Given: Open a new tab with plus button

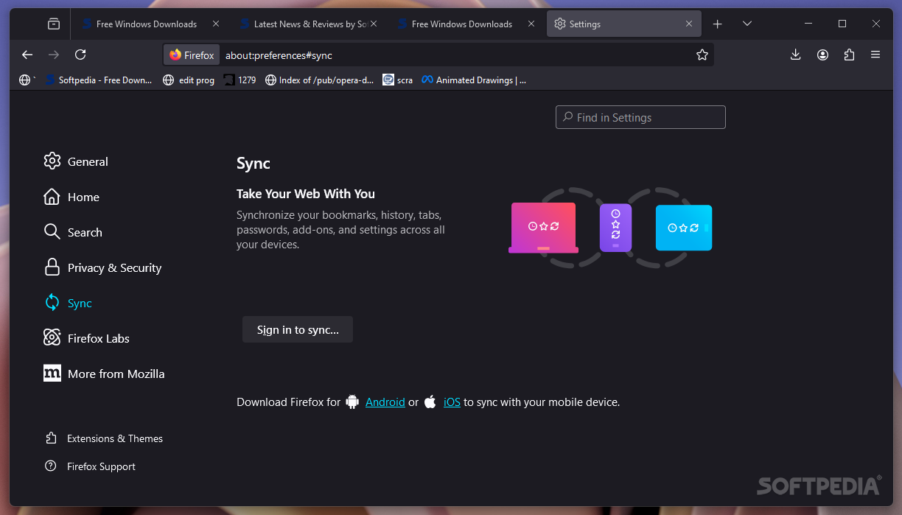Looking at the screenshot, I should 718,24.
